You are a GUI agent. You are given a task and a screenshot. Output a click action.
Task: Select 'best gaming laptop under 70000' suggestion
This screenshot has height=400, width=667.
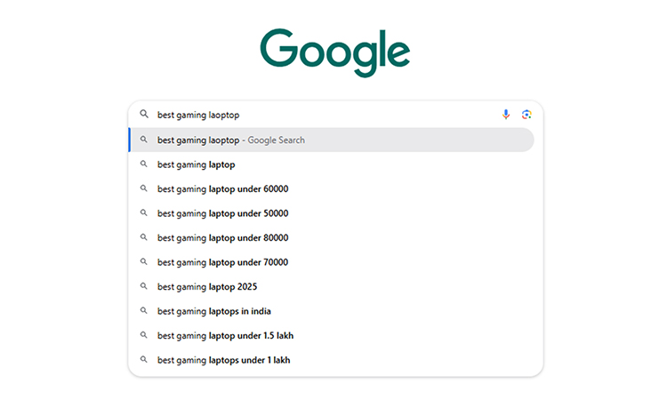222,262
